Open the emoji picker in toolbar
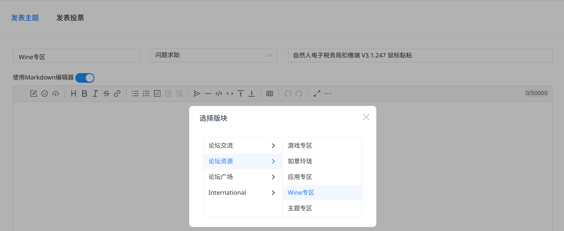 44,93
